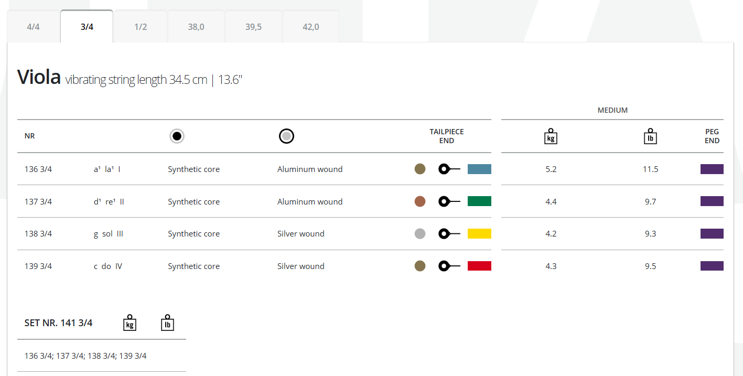743x376 pixels.
Task: Click the purple peg end swatch in a¹ row
Action: click(x=712, y=169)
